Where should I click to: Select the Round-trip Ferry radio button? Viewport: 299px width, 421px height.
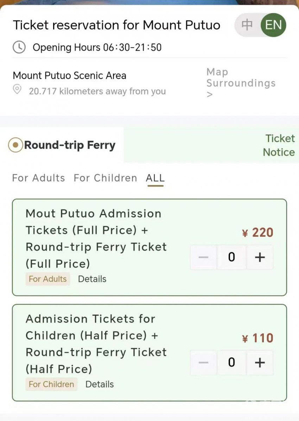[x=15, y=145]
